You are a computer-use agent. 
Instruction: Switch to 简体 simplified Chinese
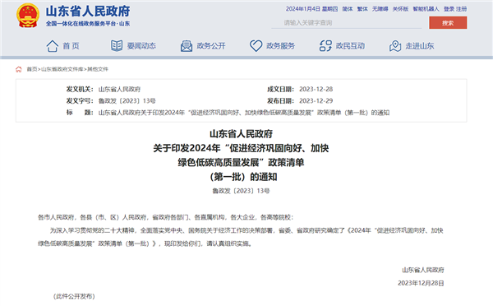(x=348, y=9)
